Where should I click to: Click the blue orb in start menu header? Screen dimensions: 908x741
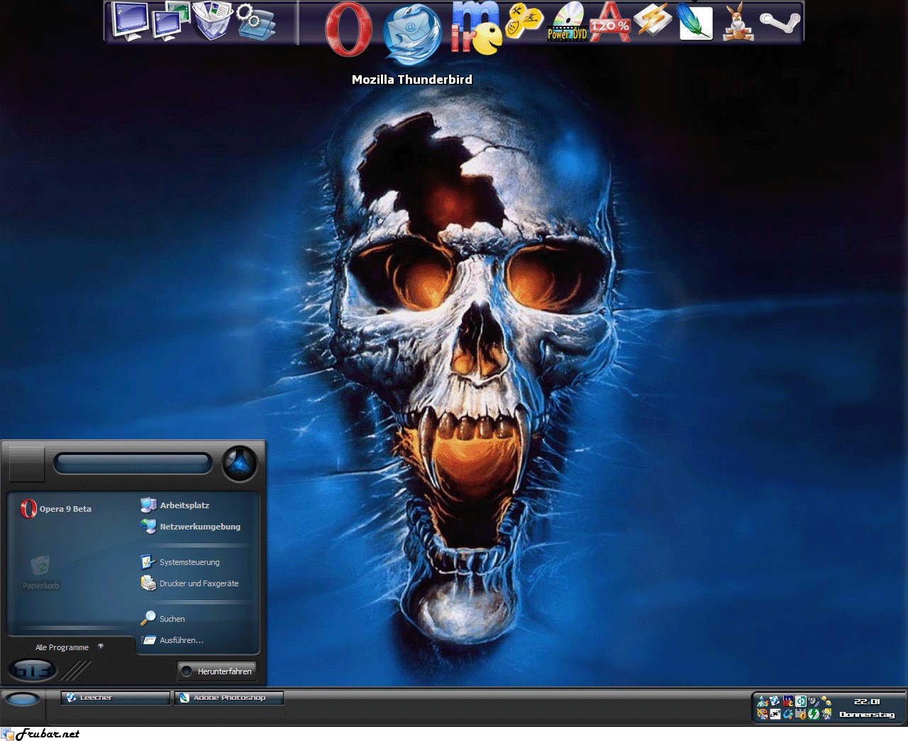(x=240, y=464)
